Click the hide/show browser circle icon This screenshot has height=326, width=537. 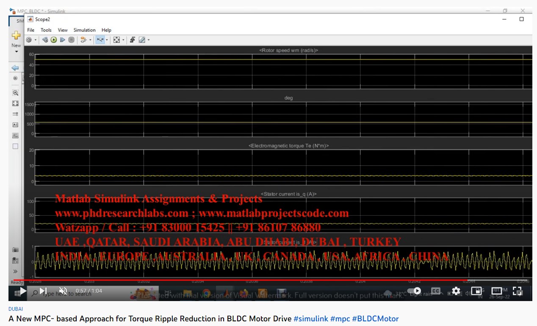point(15,78)
